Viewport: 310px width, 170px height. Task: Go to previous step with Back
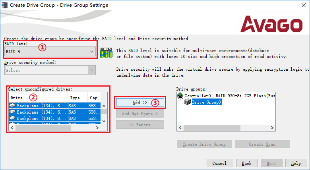246,163
